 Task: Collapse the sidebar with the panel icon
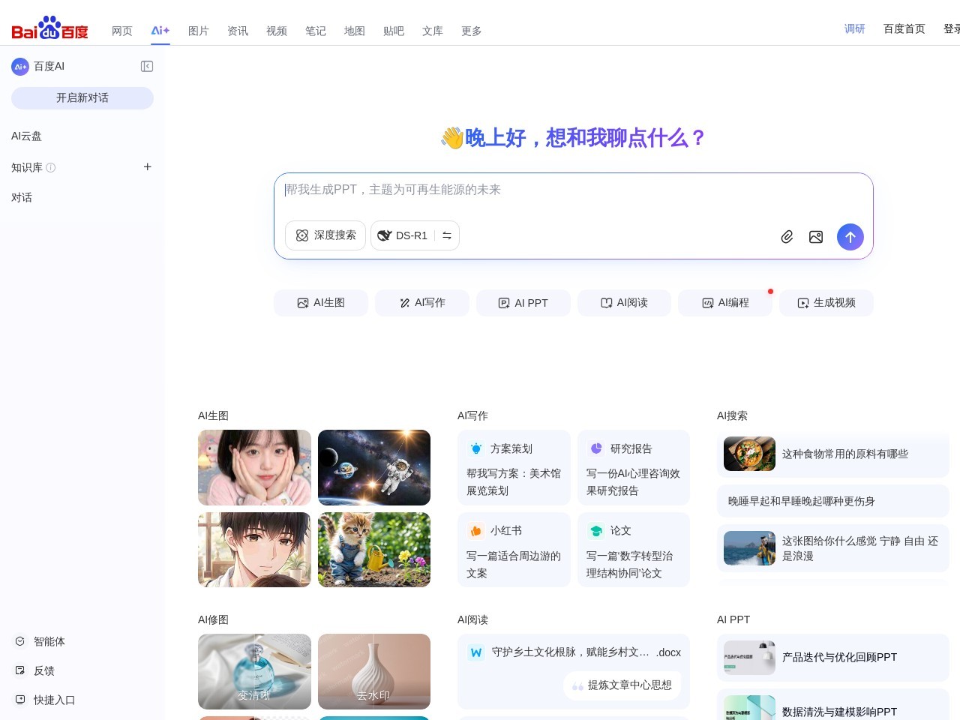click(x=147, y=67)
